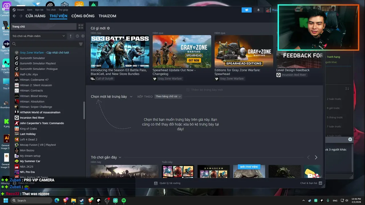Open the ENG language indicator in the tray
This screenshot has height=205, width=365.
(x=335, y=200)
